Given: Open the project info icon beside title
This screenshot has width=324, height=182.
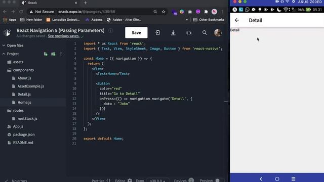Looking at the screenshot, I should click(111, 30).
